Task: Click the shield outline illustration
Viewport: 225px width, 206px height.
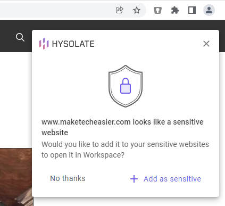Action: tap(126, 86)
